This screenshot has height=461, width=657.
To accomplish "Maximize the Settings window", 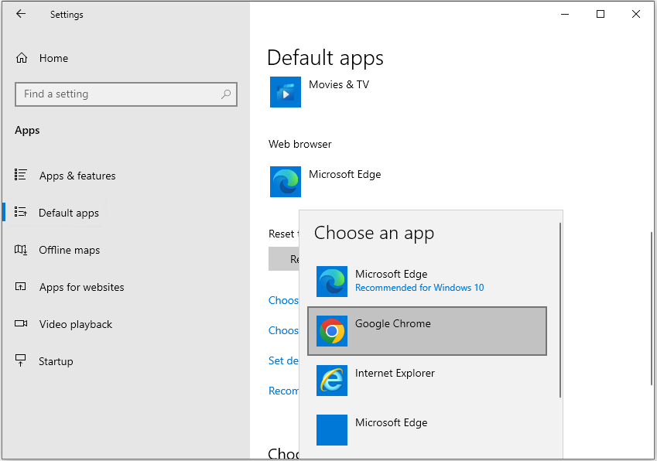I will coord(601,14).
